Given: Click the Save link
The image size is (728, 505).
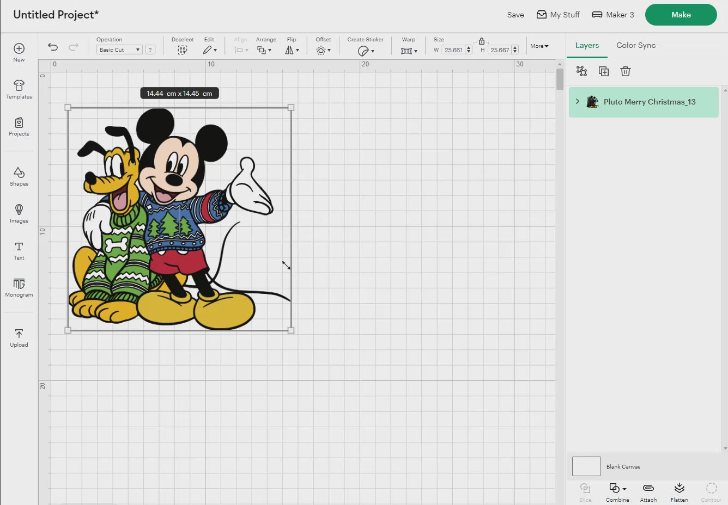Looking at the screenshot, I should 515,15.
